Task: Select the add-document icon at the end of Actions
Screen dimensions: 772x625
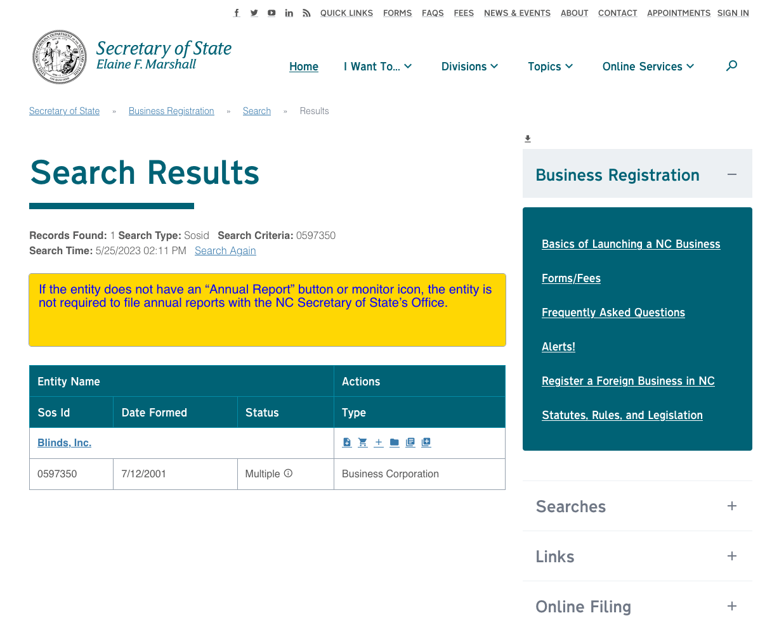Action: (x=426, y=442)
